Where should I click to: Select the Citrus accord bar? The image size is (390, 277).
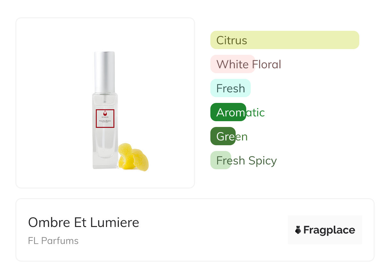[x=284, y=40]
